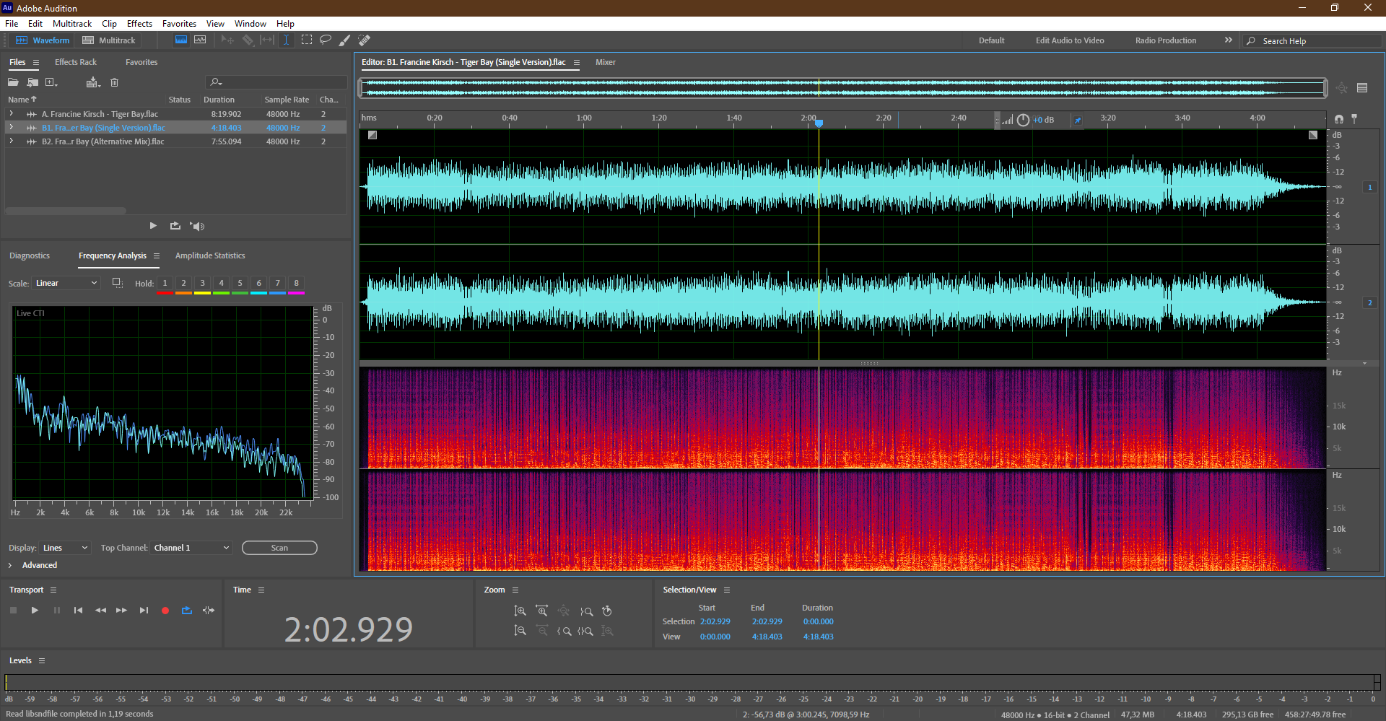Toggle Loop Playback button
The height and width of the screenshot is (721, 1386).
coord(187,611)
